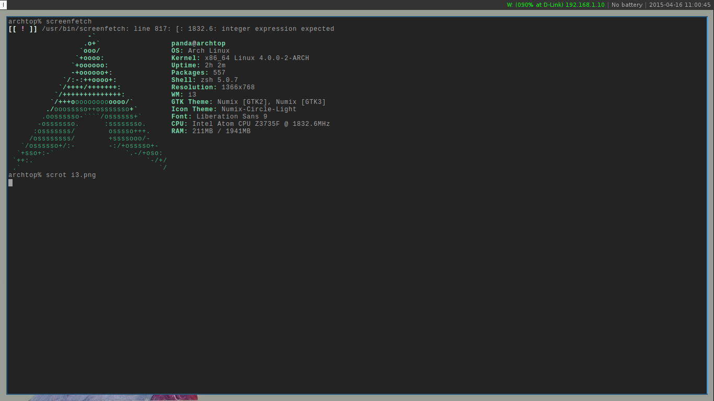The height and width of the screenshot is (401, 714).
Task: Click the No battery indicator
Action: (627, 5)
